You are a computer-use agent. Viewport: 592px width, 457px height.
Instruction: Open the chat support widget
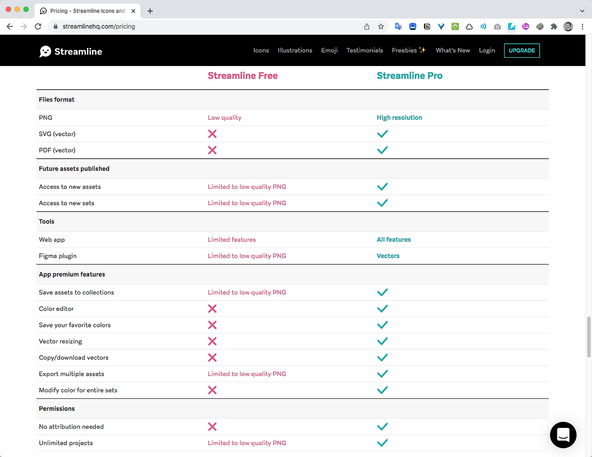563,435
